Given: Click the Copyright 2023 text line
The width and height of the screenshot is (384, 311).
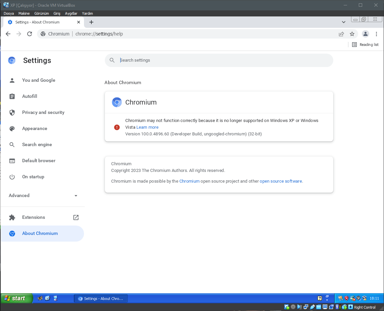Looking at the screenshot, I should pyautogui.click(x=168, y=171).
